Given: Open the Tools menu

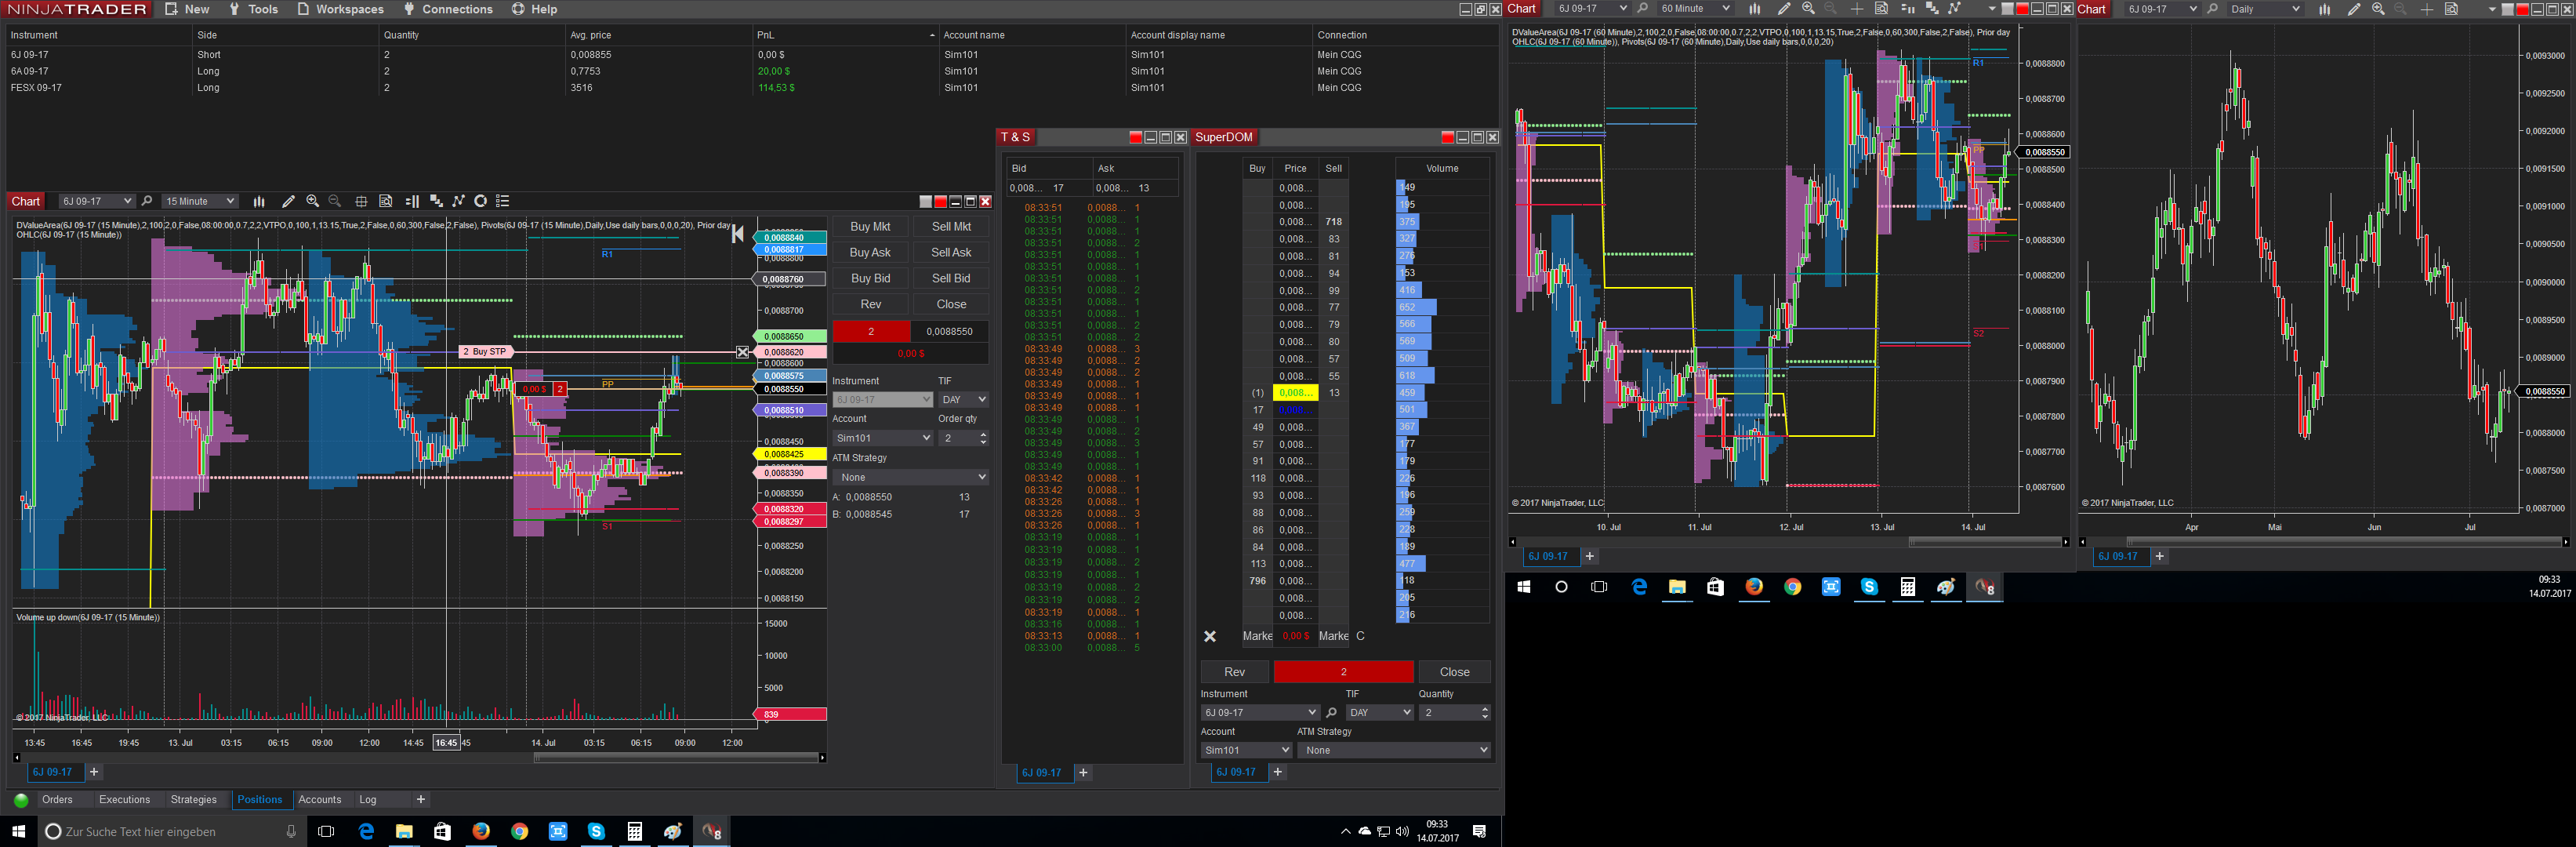Looking at the screenshot, I should click(x=254, y=9).
